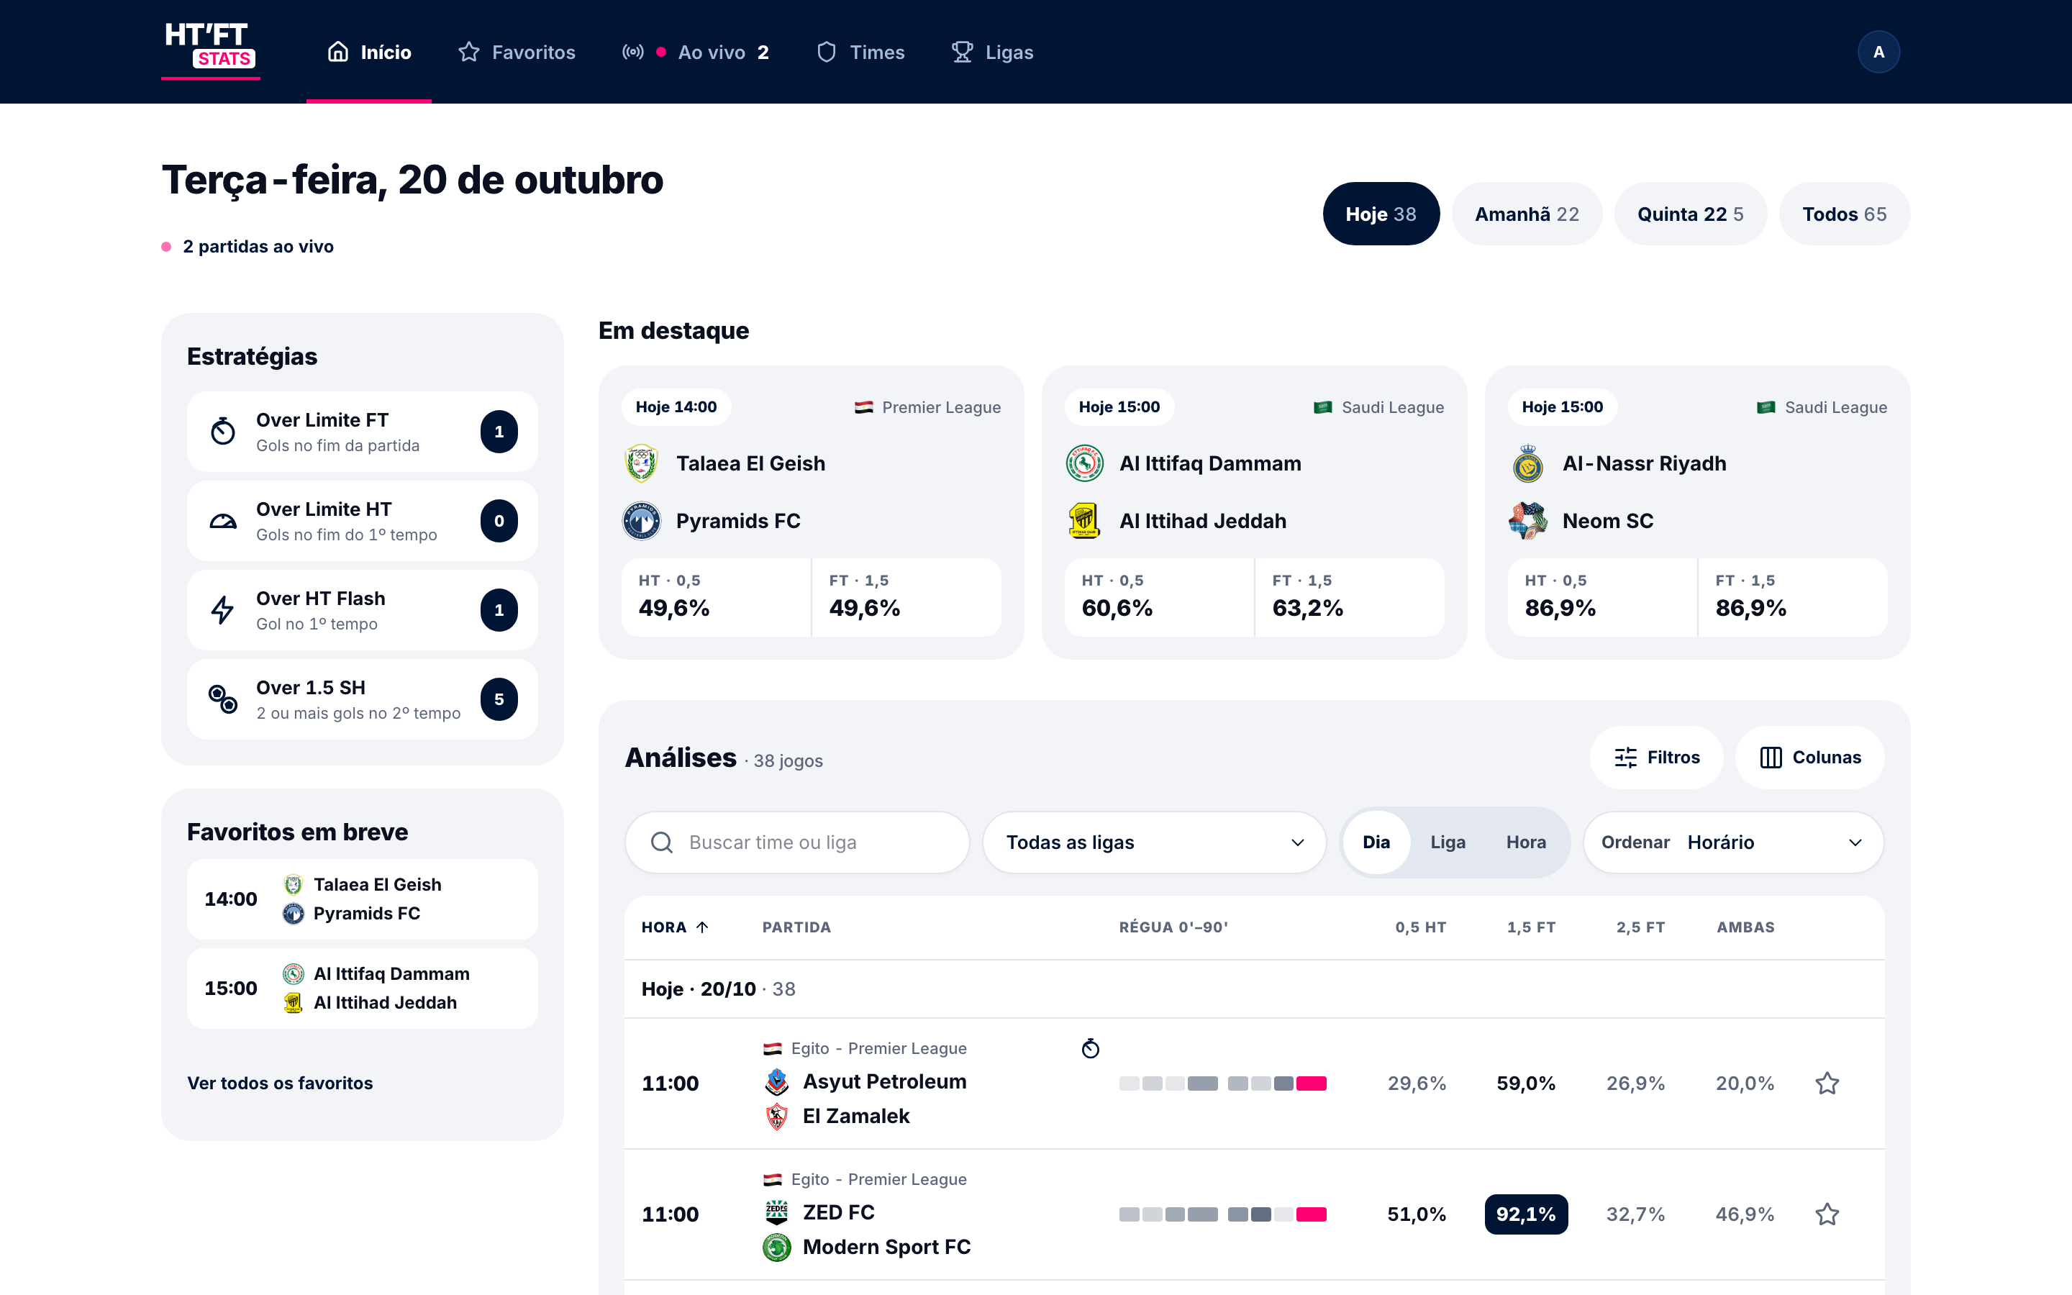Open the Over Limite HT strategy

tap(362, 521)
